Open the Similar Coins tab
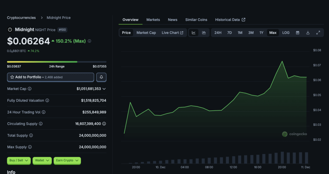Screen dimensions: 329x174 tap(196, 20)
